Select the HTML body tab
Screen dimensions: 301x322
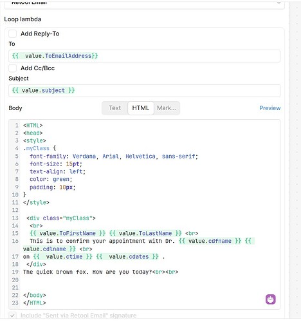141,108
